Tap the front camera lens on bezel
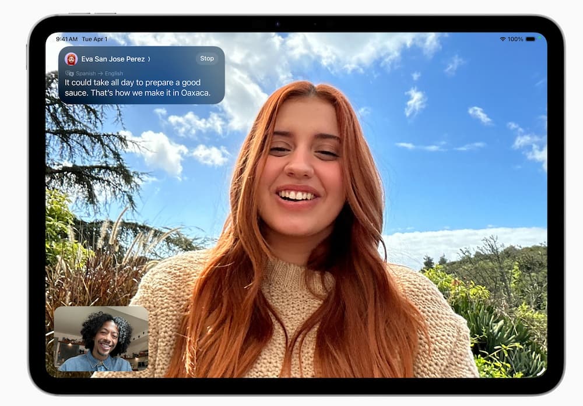Screen dimensions: 583x406 coord(277,24)
